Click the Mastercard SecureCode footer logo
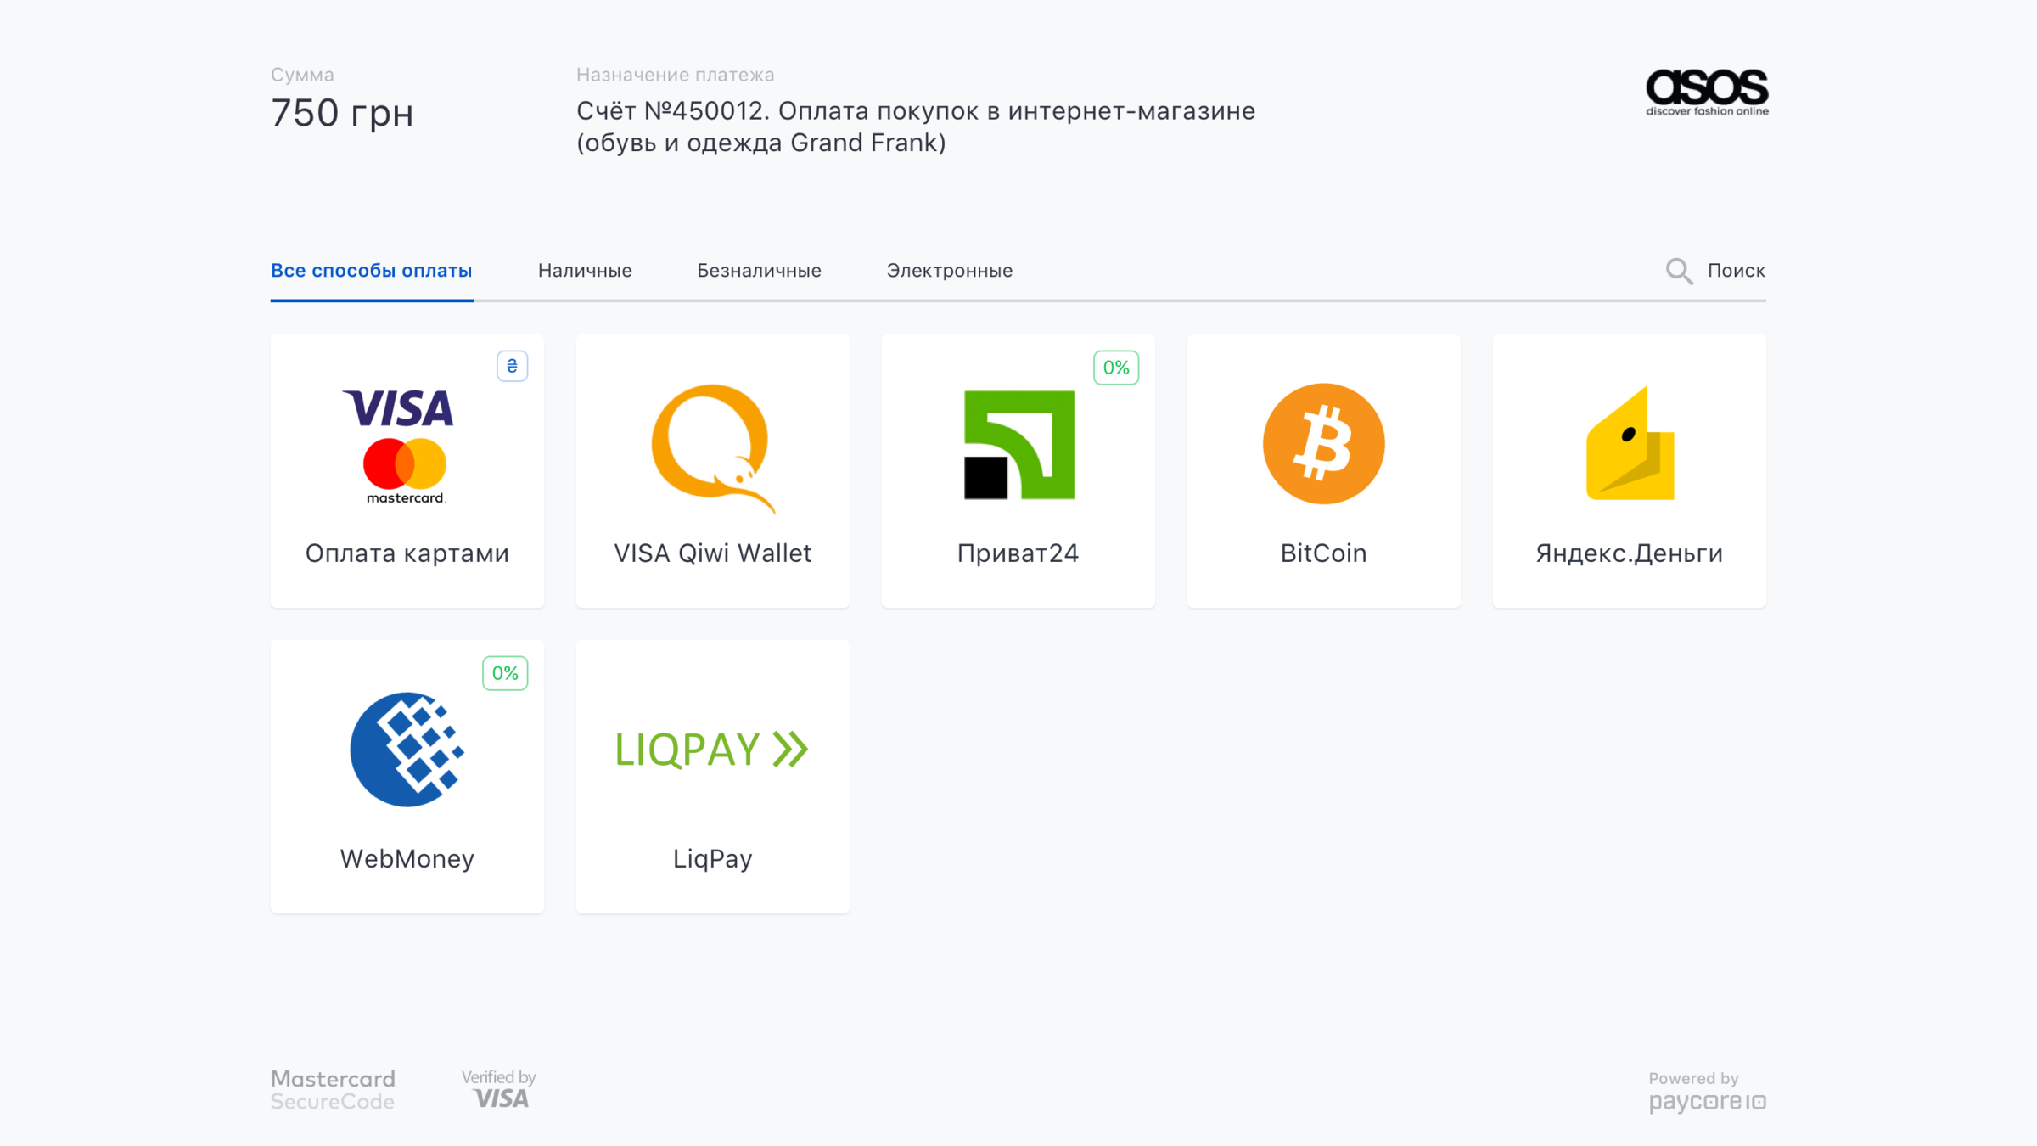2037x1146 pixels. (x=333, y=1090)
